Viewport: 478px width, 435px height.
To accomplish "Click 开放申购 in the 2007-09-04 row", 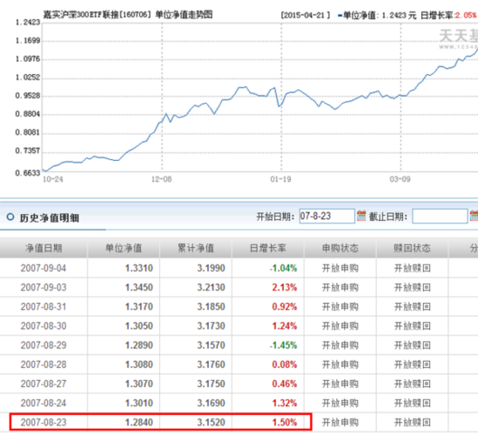I will 340,268.
